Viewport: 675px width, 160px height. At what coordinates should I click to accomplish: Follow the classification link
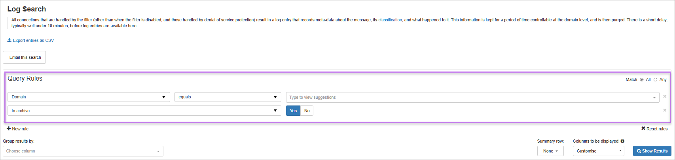[x=390, y=20]
